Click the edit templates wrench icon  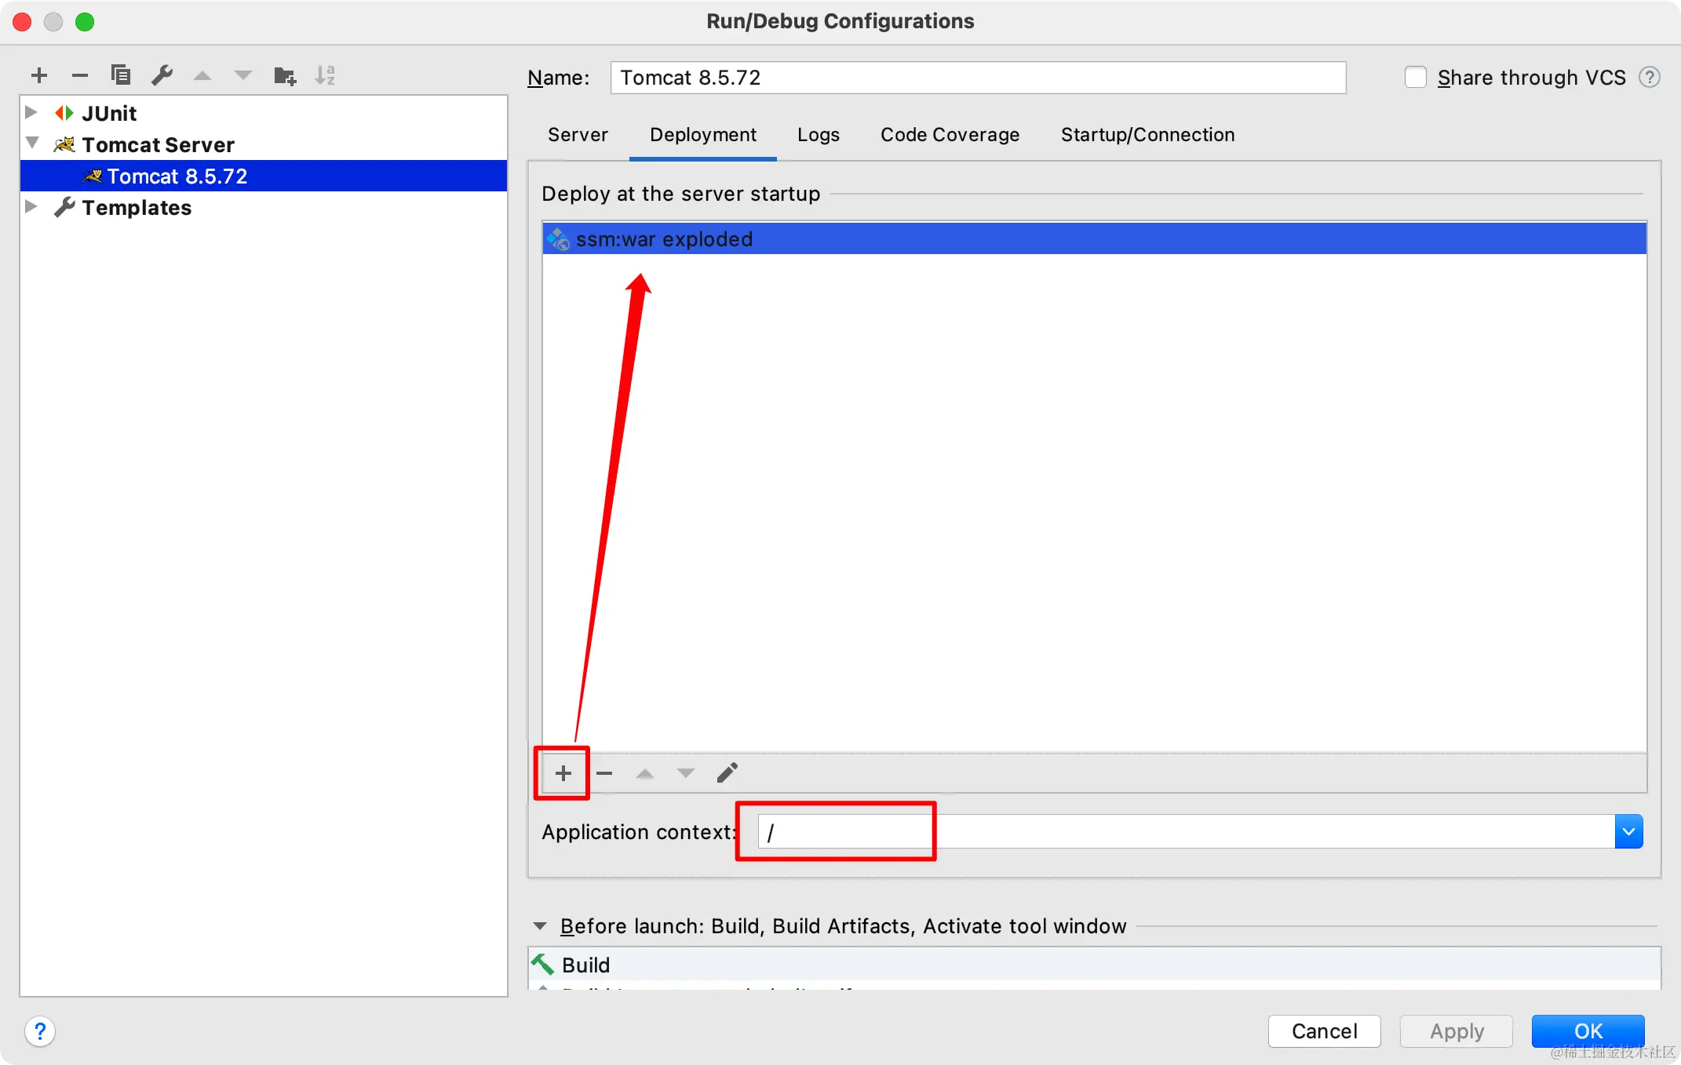162,75
